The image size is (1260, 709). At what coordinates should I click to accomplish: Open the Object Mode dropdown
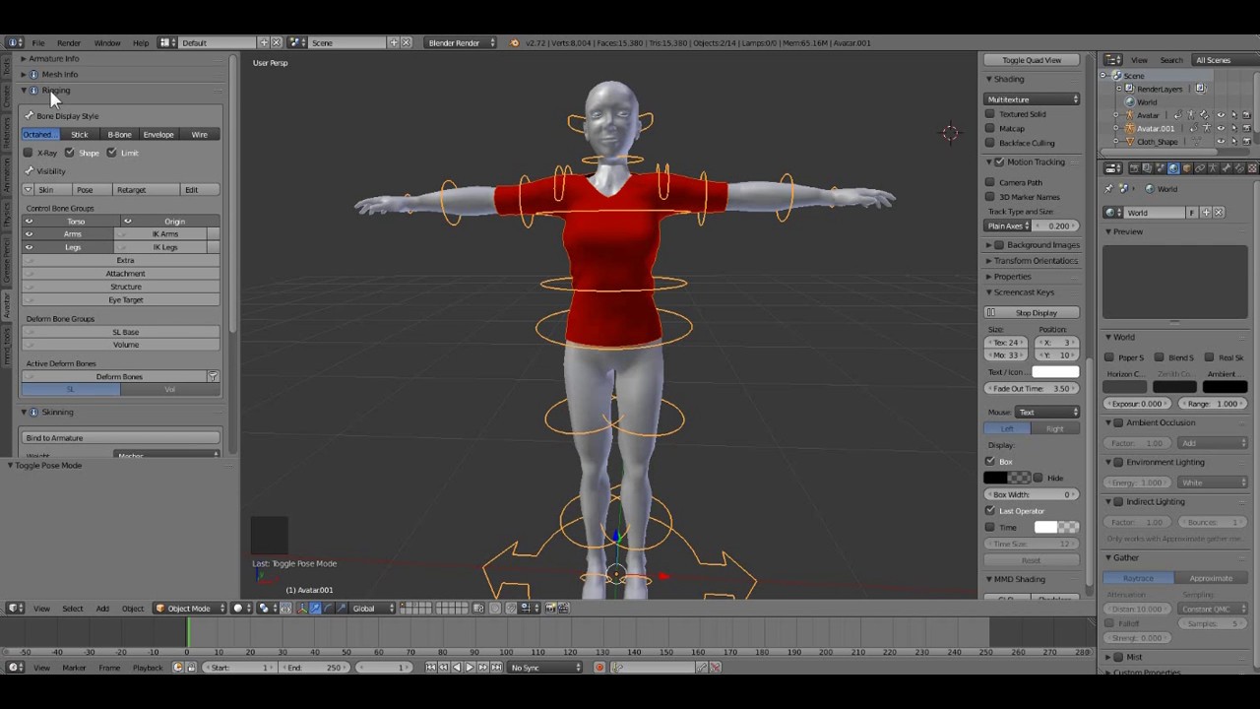tap(189, 608)
